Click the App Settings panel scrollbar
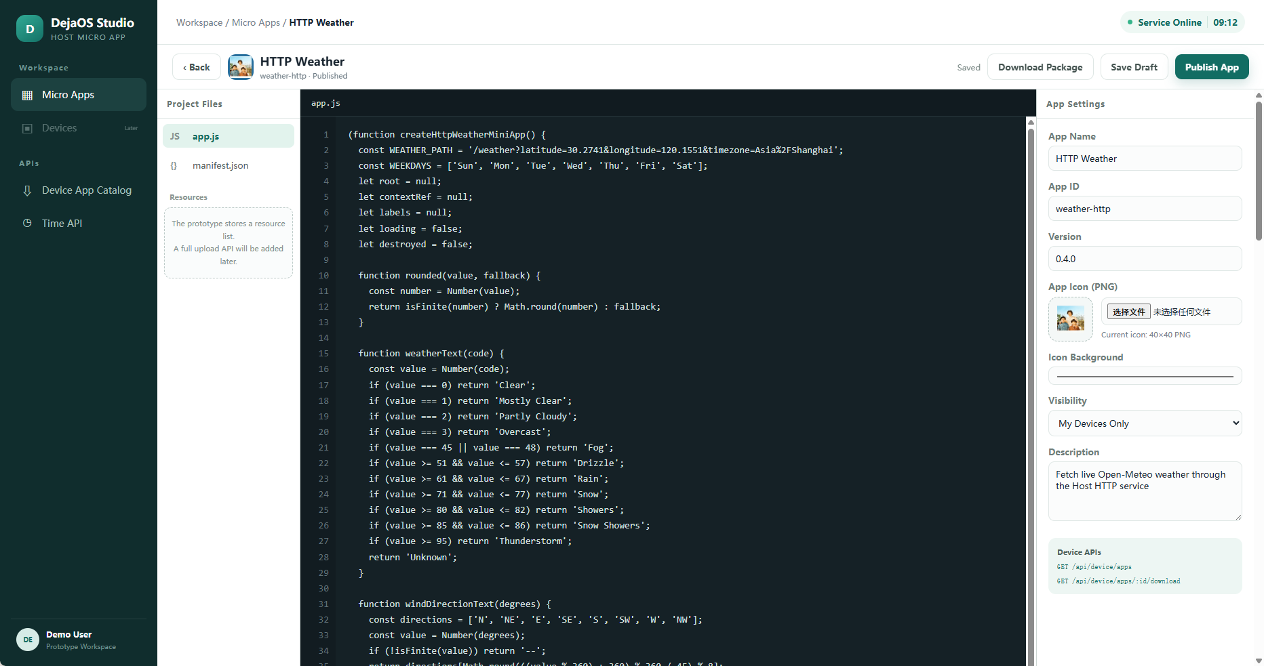The height and width of the screenshot is (666, 1264). click(x=1259, y=169)
